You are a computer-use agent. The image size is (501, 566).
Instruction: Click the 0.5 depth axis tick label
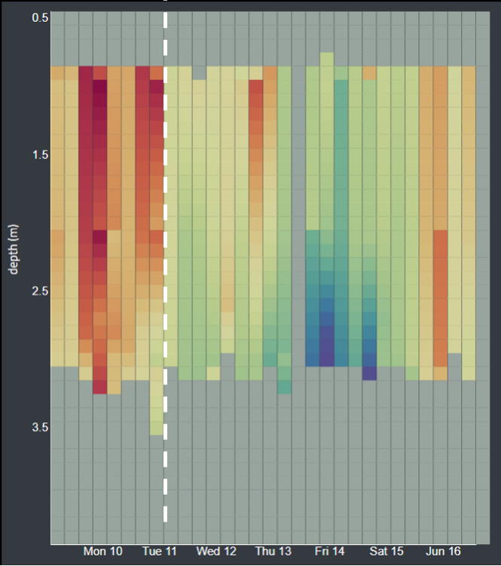(41, 17)
